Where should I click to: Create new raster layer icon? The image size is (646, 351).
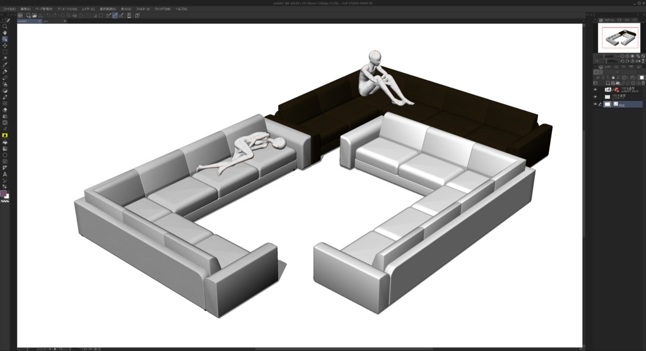[x=608, y=83]
